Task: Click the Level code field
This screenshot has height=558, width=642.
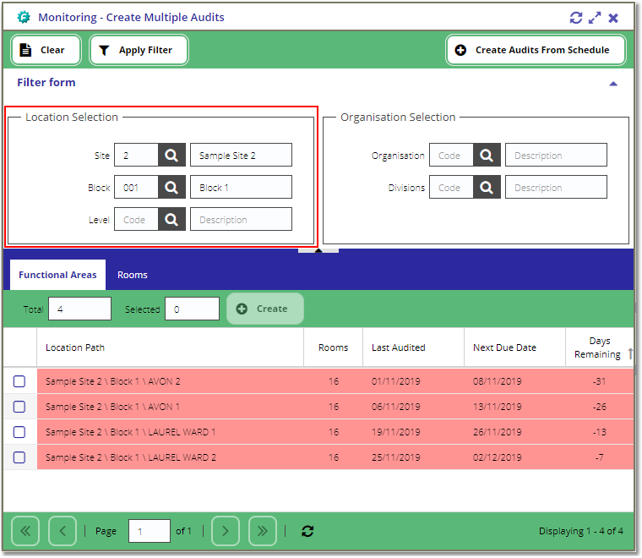Action: (x=136, y=219)
